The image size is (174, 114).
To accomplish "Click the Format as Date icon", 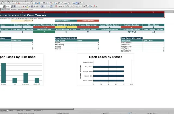I will tap(68, 7).
